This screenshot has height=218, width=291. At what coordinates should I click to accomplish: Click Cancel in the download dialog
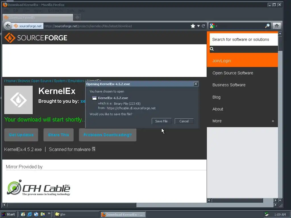tap(184, 121)
